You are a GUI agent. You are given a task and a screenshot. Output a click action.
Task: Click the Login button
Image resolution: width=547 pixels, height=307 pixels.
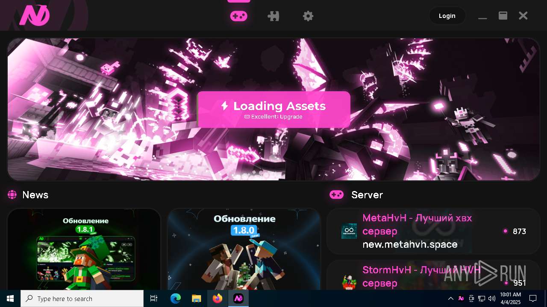[447, 16]
